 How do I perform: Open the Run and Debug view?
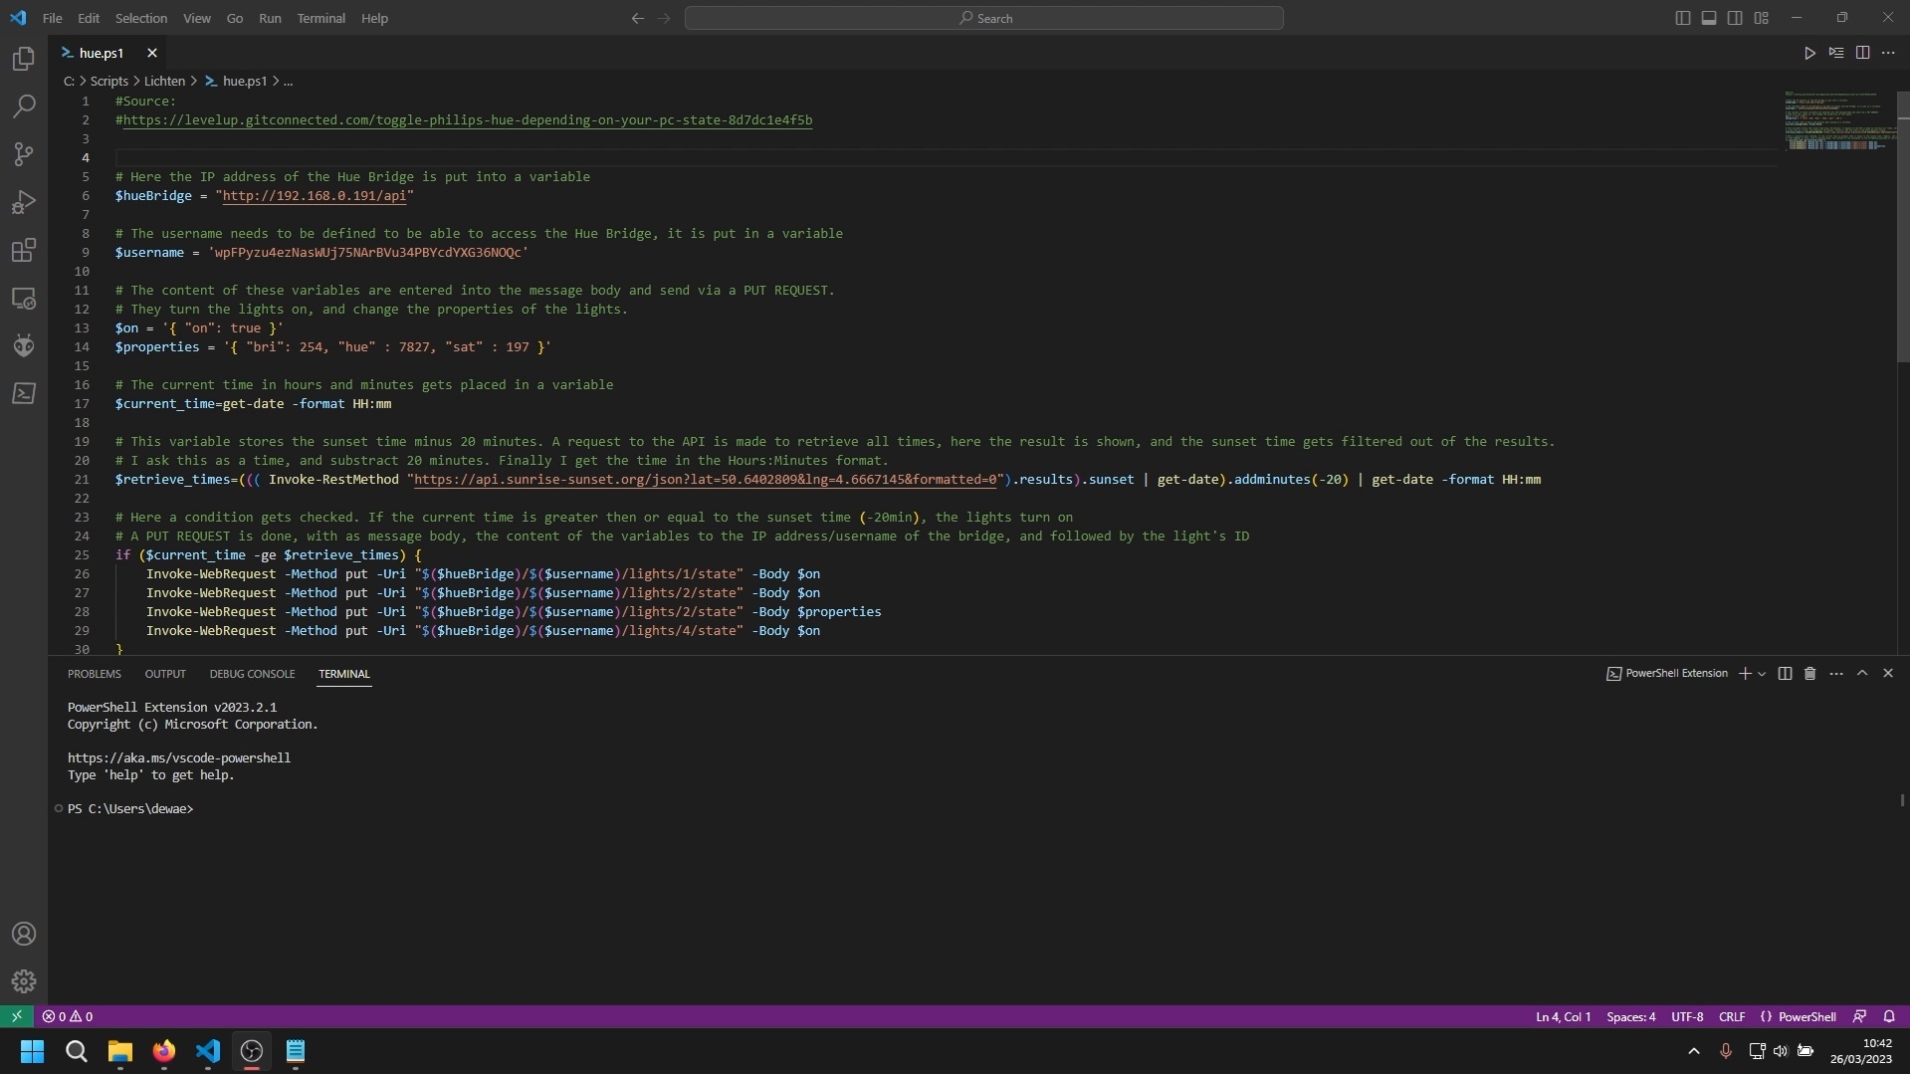pyautogui.click(x=24, y=203)
